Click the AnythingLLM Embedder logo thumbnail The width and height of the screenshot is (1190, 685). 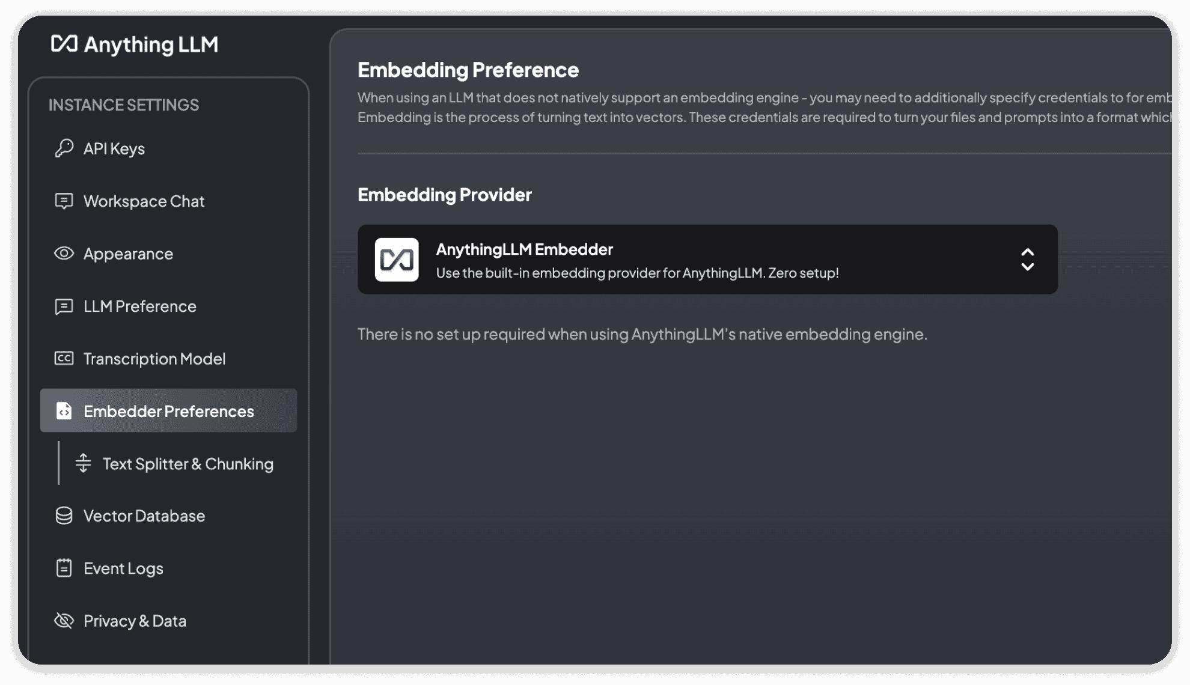pyautogui.click(x=397, y=260)
